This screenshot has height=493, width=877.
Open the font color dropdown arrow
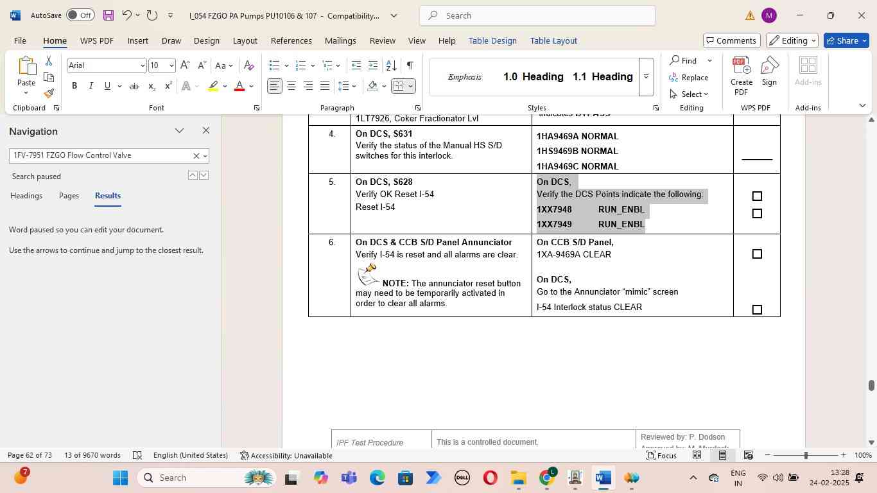click(251, 86)
